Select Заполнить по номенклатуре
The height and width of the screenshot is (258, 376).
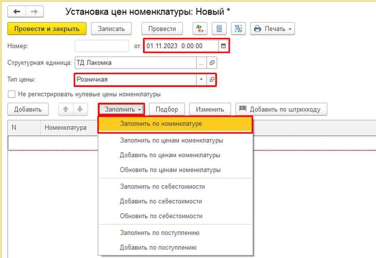pyautogui.click(x=175, y=124)
